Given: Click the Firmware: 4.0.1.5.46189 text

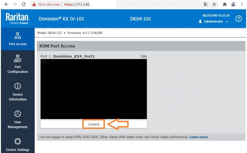Looking at the screenshot, I should point(85,33).
